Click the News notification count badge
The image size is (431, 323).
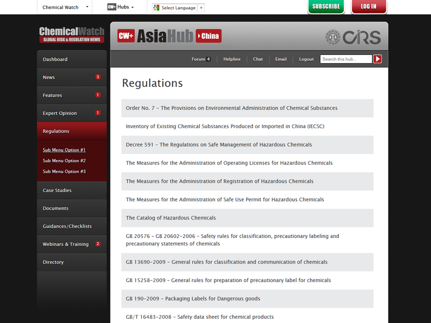pos(98,77)
